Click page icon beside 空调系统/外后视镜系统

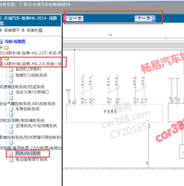(11, 126)
